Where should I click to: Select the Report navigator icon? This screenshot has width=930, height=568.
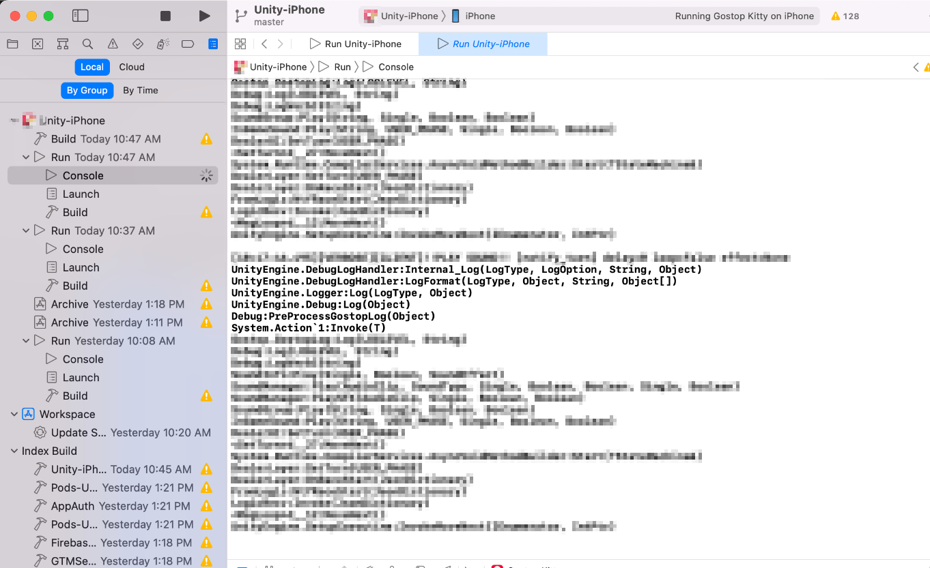(x=213, y=44)
